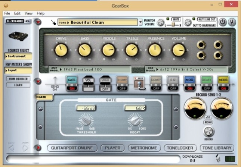This screenshot has width=241, height=167.
Task: Click the GearBox app icon in title bar
Action: 6,6
